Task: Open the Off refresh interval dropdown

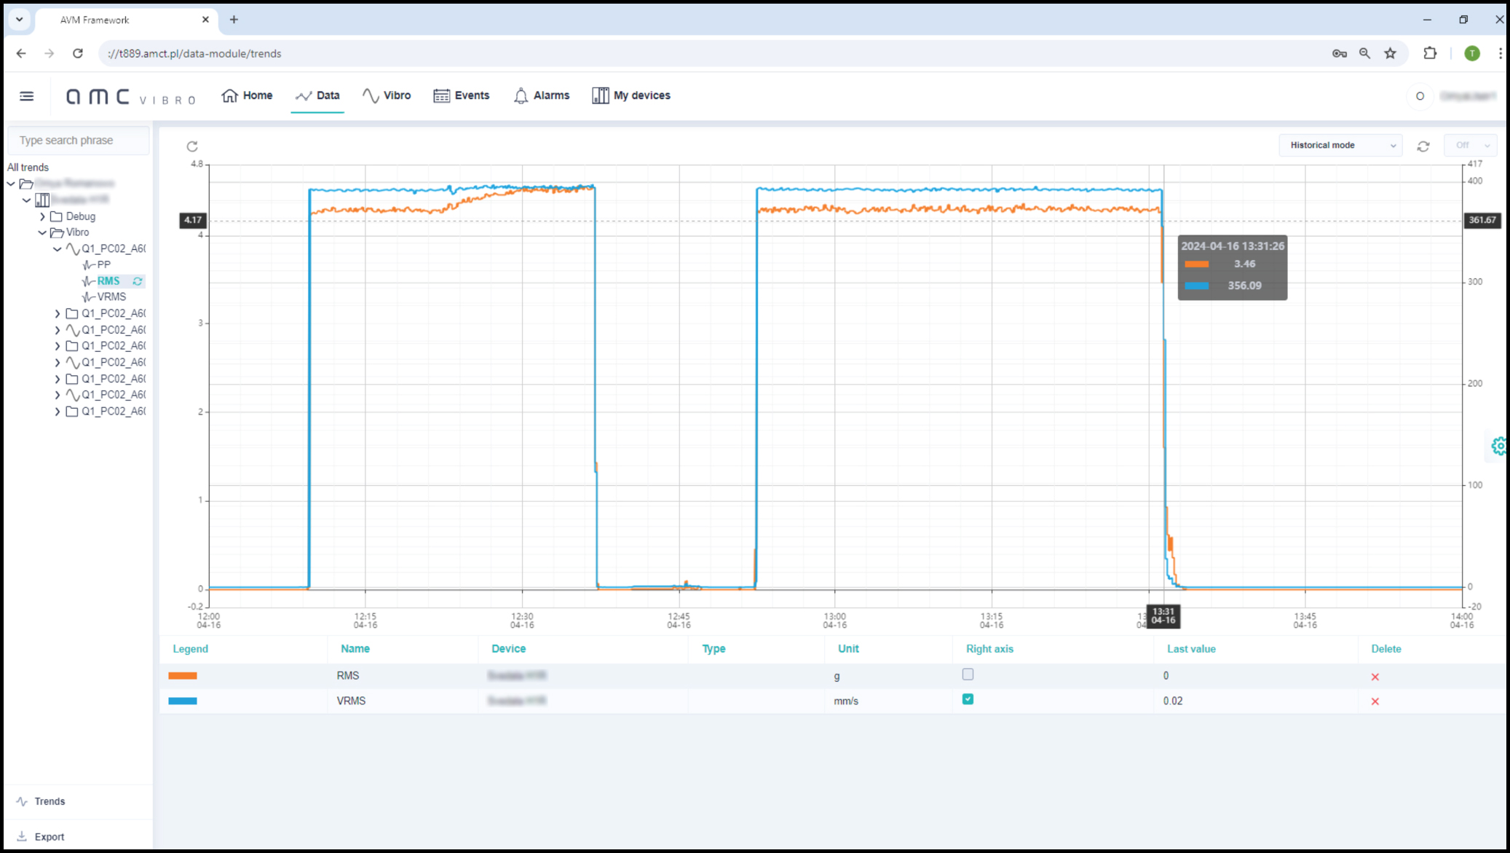Action: 1471,146
